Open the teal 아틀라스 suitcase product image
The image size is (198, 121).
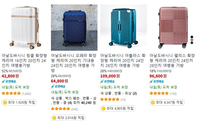(124, 28)
